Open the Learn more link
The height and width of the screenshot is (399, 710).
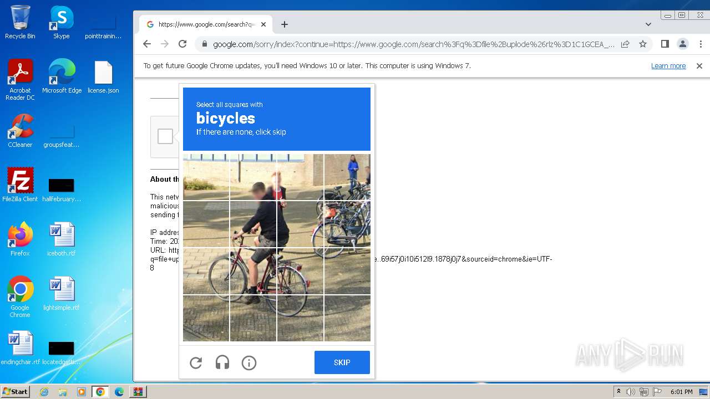pyautogui.click(x=668, y=65)
